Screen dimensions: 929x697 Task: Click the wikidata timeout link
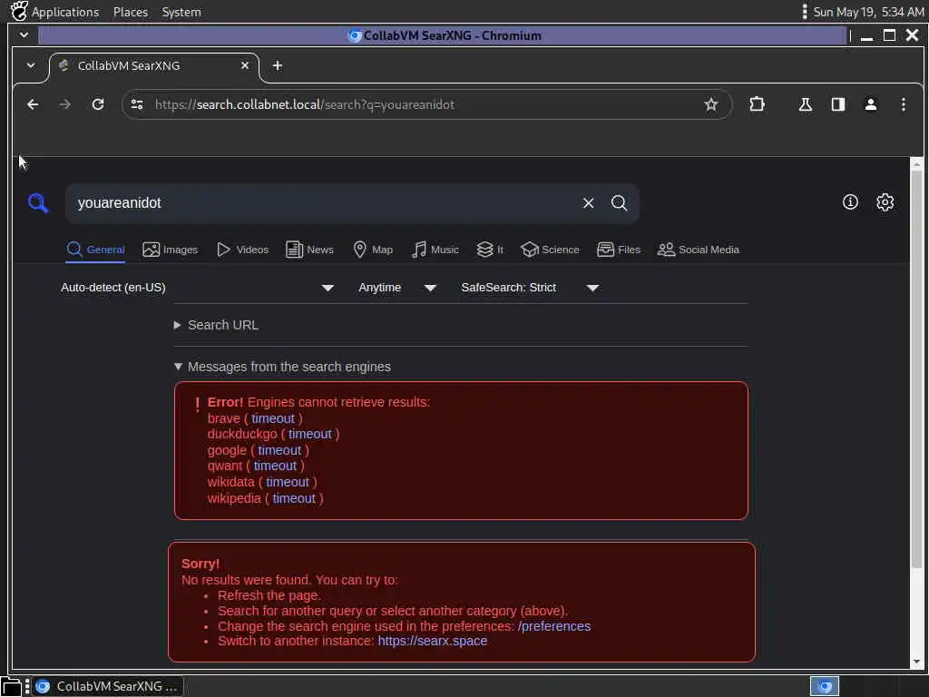(x=288, y=482)
